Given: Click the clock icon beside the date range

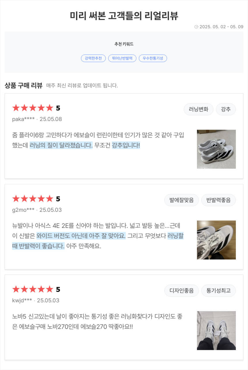Looking at the screenshot, I should pos(196,27).
